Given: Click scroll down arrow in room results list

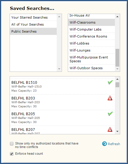Looking at the screenshot, I should pyautogui.click(x=118, y=131).
